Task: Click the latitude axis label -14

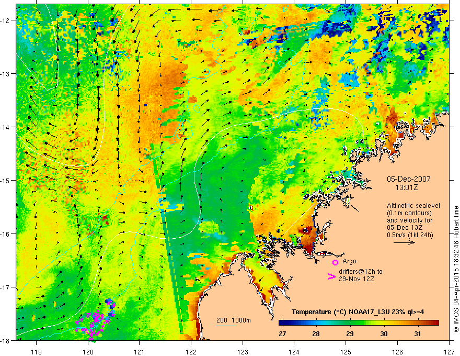Action: click(5, 127)
